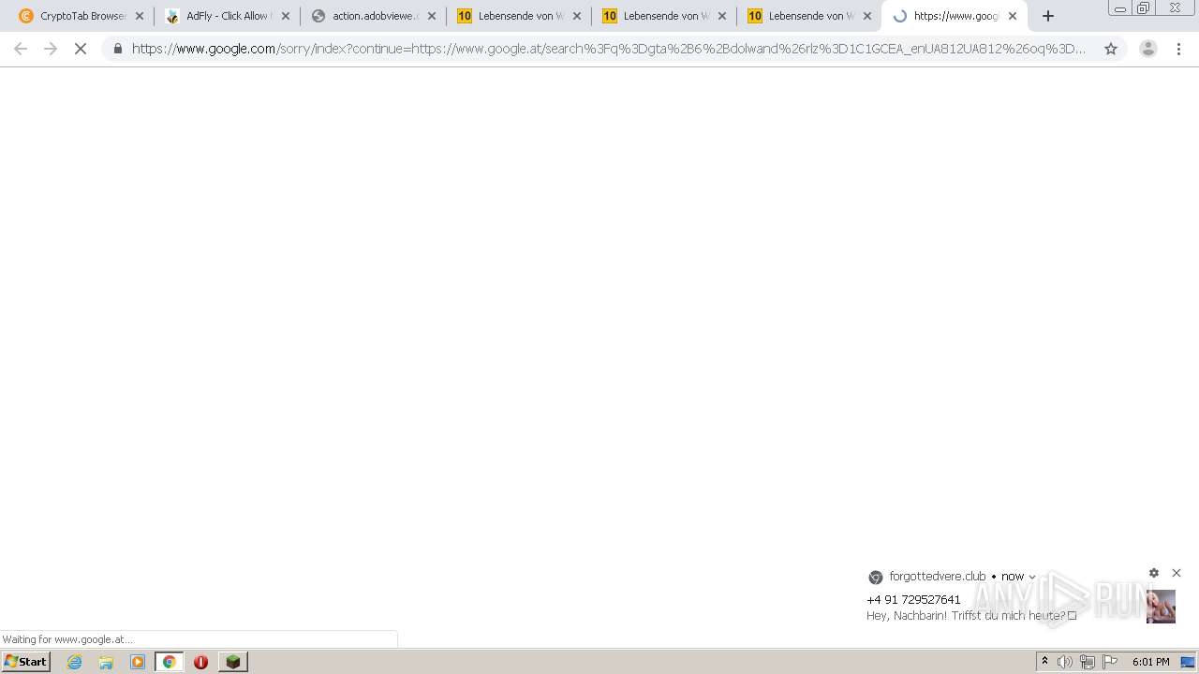
Task: Click the notification phone number text
Action: click(x=913, y=599)
